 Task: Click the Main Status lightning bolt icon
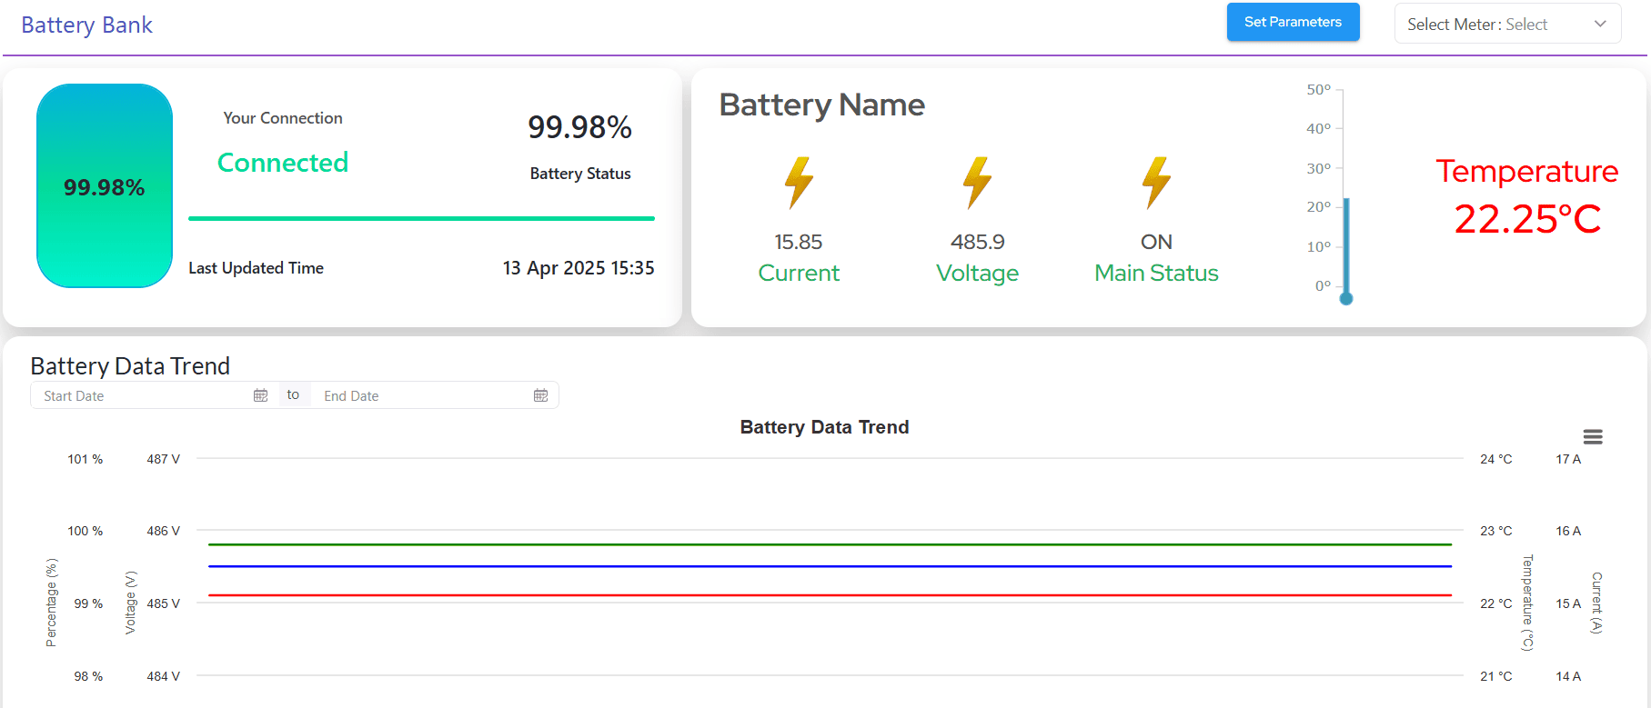(1156, 182)
